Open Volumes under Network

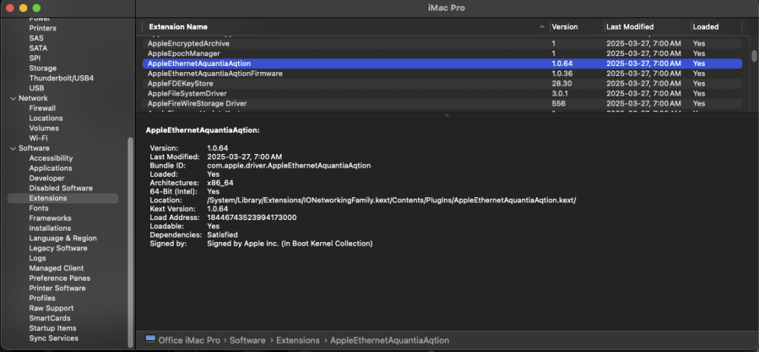(44, 128)
